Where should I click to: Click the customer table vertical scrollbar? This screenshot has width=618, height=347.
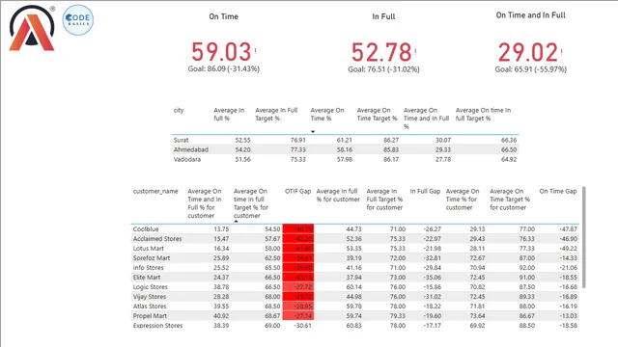click(583, 237)
